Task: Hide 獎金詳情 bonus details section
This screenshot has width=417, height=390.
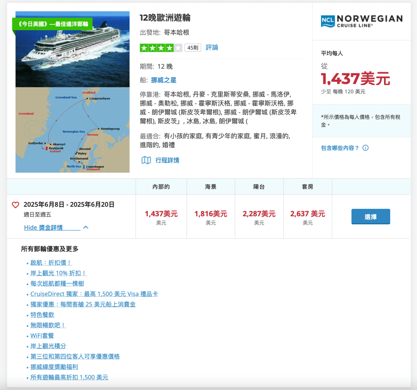Action: 52,228
